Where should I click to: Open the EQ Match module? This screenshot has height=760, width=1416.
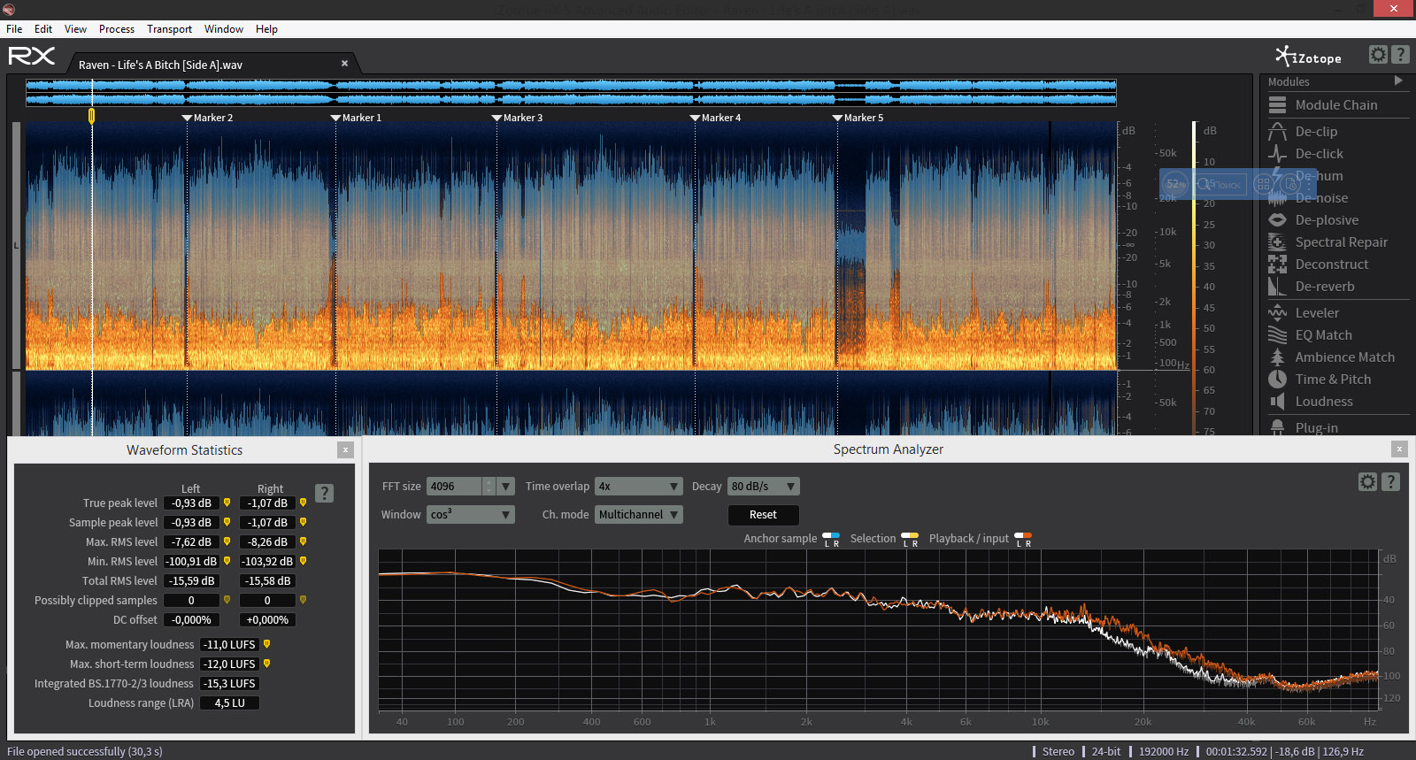point(1323,334)
